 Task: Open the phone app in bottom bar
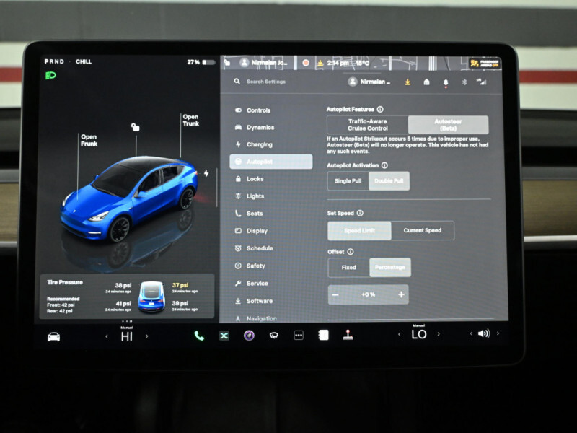[199, 336]
